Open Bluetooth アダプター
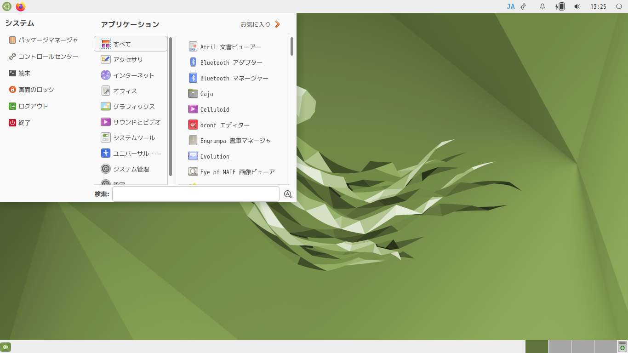The width and height of the screenshot is (628, 353). [x=233, y=62]
